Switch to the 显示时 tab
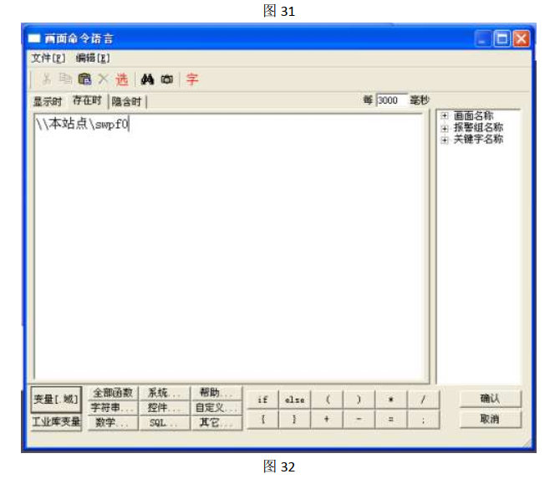The height and width of the screenshot is (479, 555). click(48, 102)
